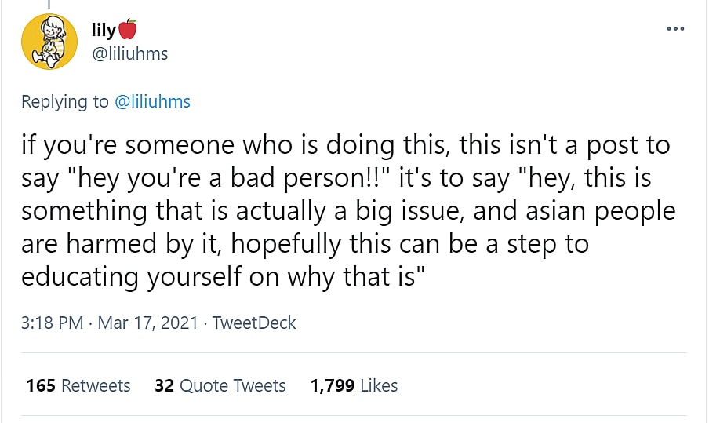Click the display name "lily"
The width and height of the screenshot is (709, 423).
[x=104, y=30]
